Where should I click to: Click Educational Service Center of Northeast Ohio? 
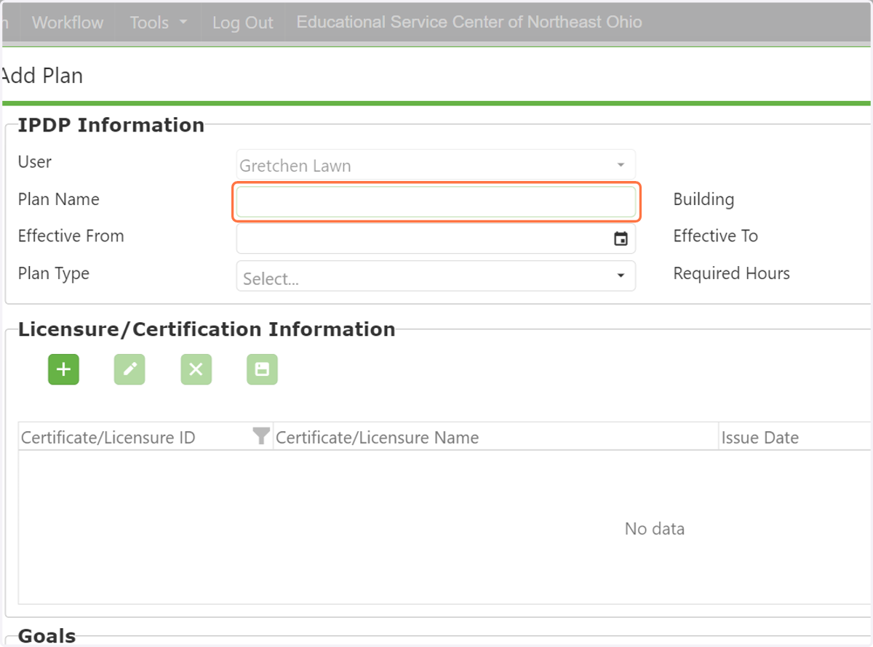(469, 22)
